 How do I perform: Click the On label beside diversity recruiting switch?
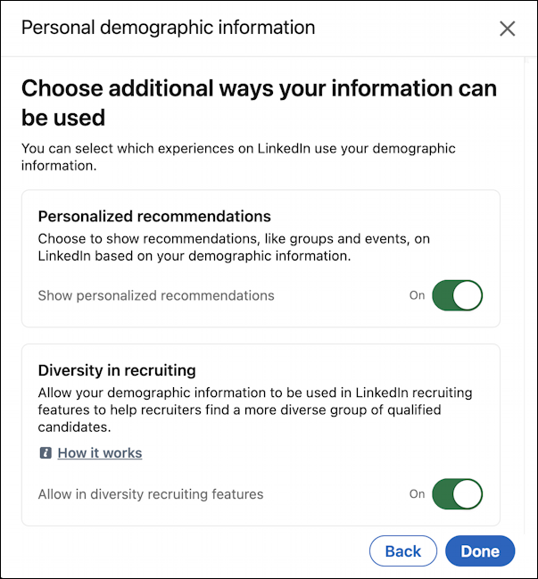[417, 494]
